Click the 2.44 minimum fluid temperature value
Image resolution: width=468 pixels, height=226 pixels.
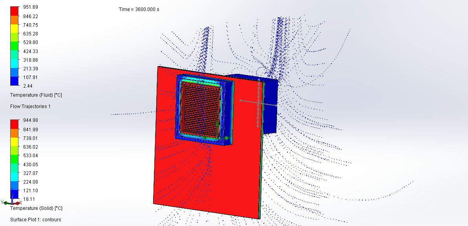tap(28, 86)
